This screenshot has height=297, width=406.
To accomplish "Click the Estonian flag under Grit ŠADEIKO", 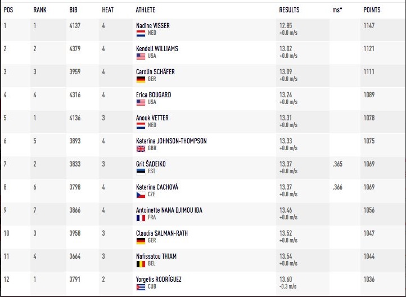I will (141, 172).
